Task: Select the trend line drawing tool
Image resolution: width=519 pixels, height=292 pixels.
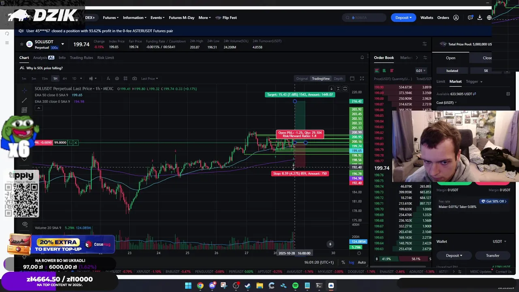Action: (24, 100)
